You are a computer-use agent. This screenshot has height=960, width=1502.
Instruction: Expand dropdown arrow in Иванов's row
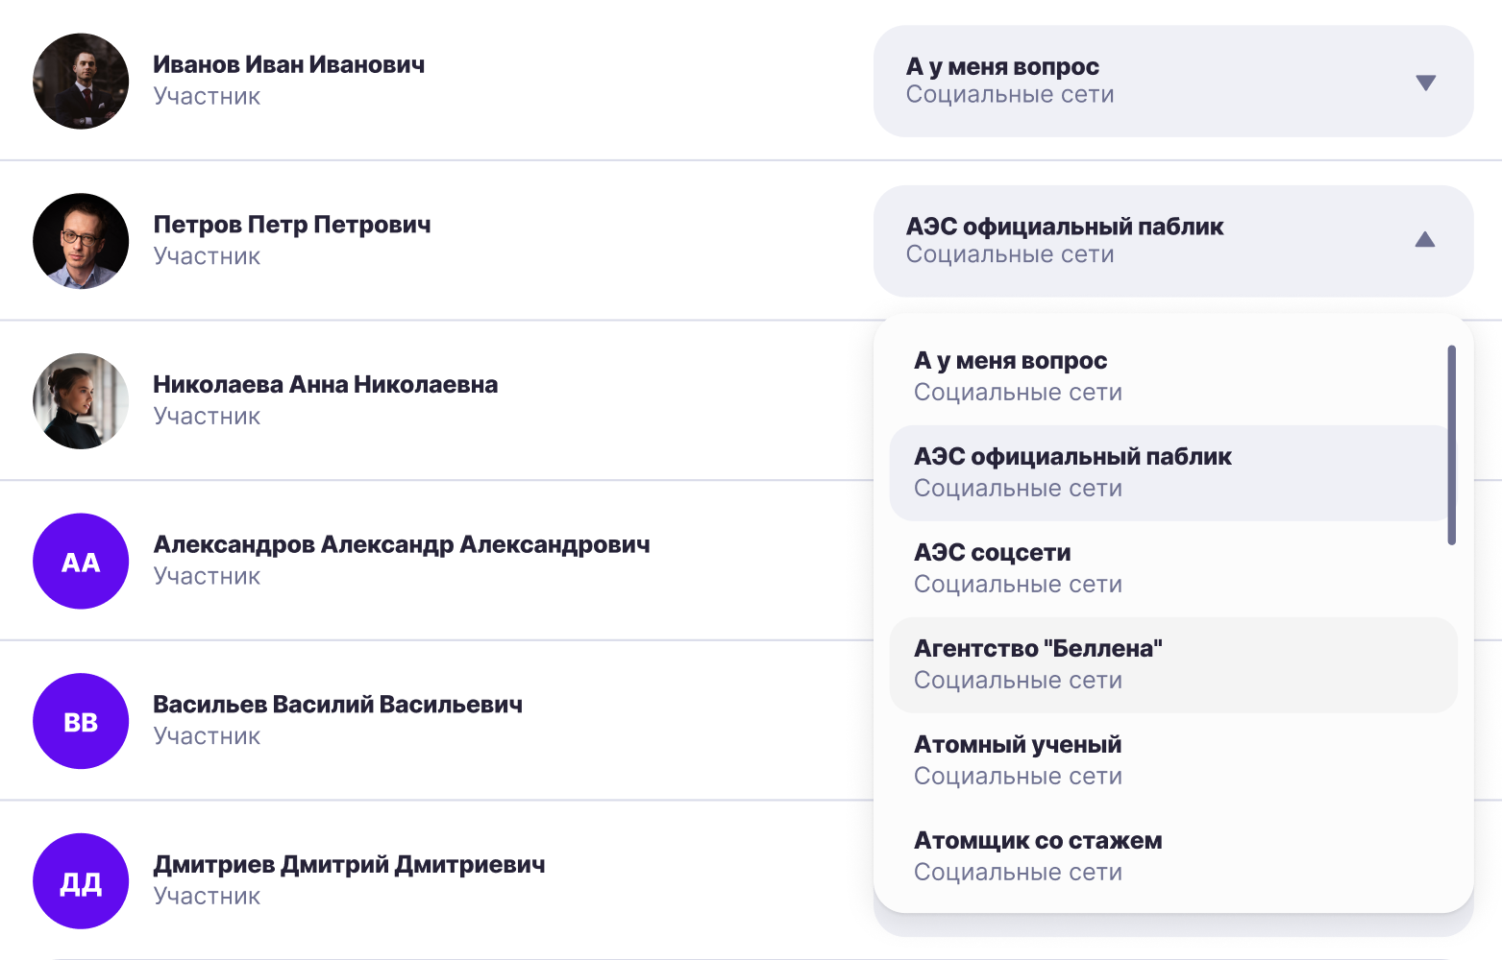pyautogui.click(x=1426, y=83)
